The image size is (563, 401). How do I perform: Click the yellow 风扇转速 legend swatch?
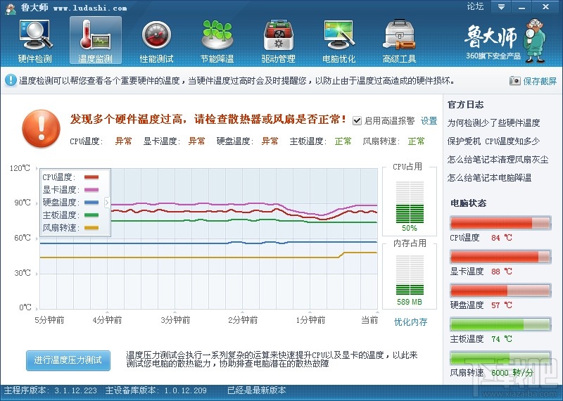coord(91,228)
